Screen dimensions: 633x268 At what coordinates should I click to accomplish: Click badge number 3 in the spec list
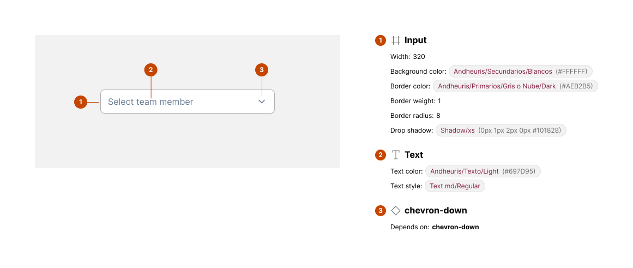[x=381, y=211]
